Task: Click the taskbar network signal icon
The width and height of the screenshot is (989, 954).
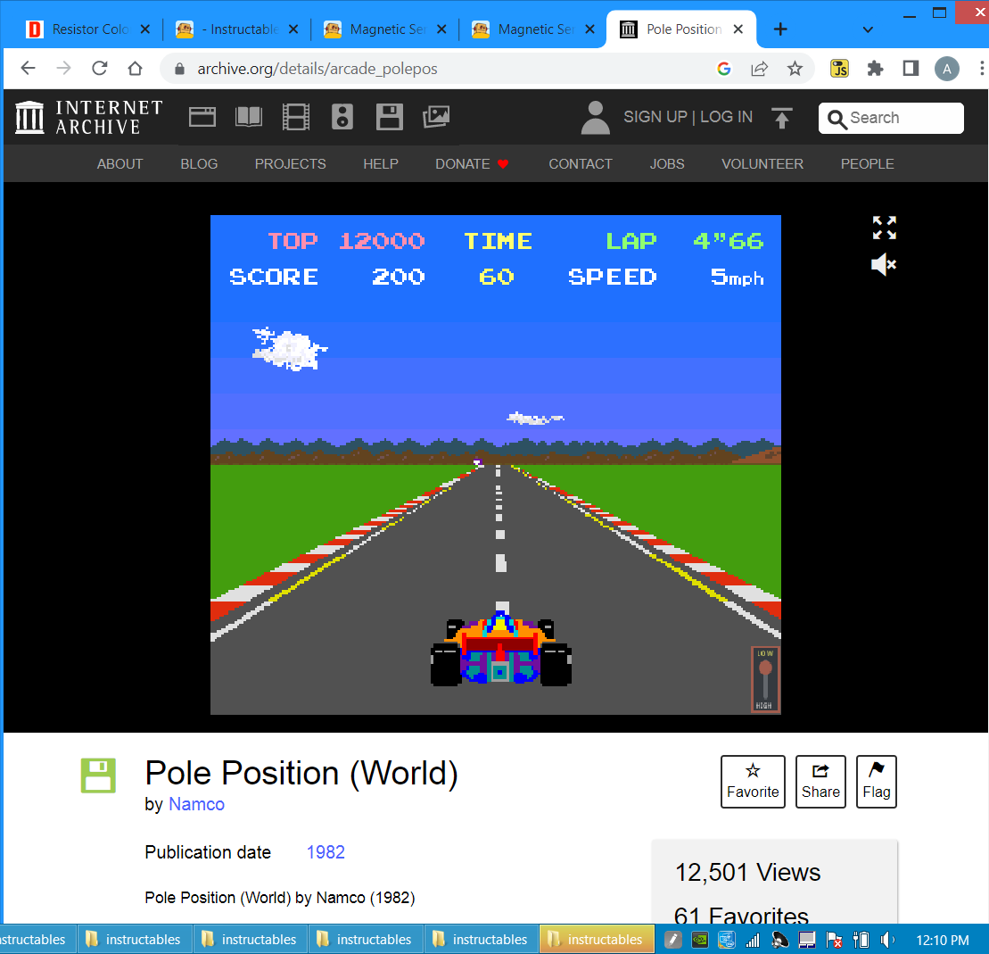Action: [x=753, y=940]
